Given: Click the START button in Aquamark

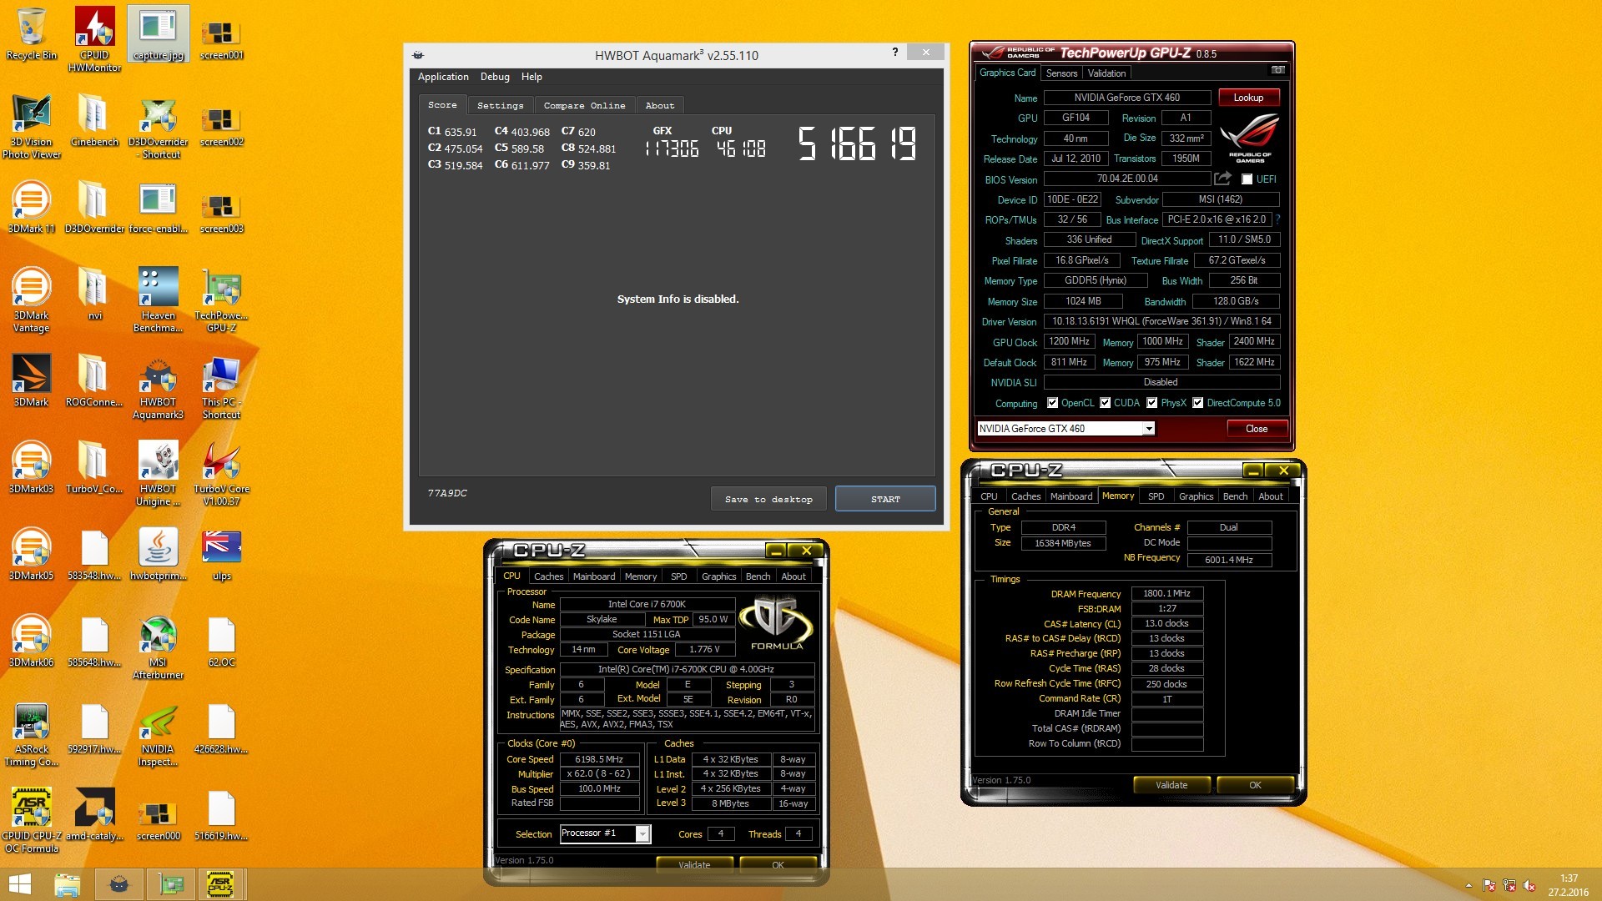Looking at the screenshot, I should pos(885,499).
